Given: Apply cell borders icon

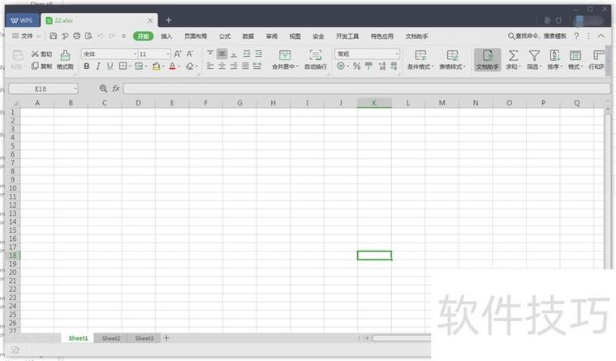Looking at the screenshot, I should click(123, 66).
